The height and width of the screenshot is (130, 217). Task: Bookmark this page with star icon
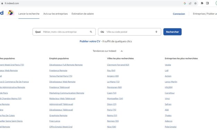point(196,3)
